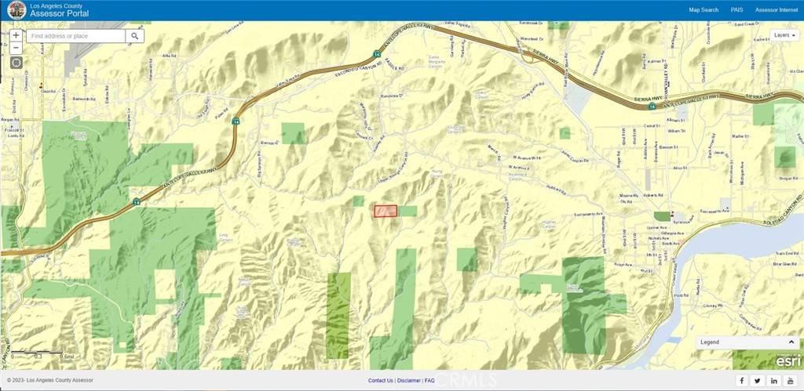The image size is (804, 391).
Task: Expand the Legend panel
Action: [747, 342]
